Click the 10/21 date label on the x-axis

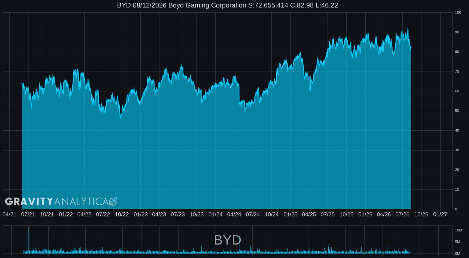point(47,215)
